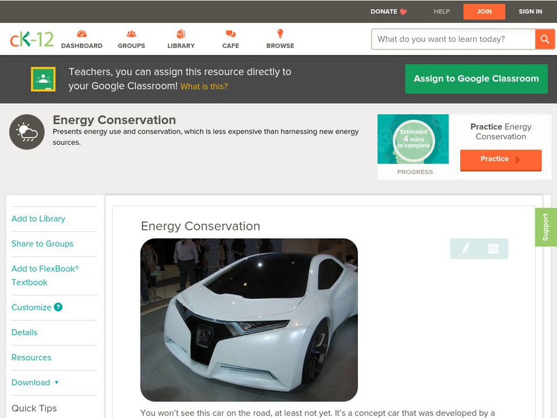Click the Library backpack icon
The width and height of the screenshot is (557, 418).
(x=181, y=33)
